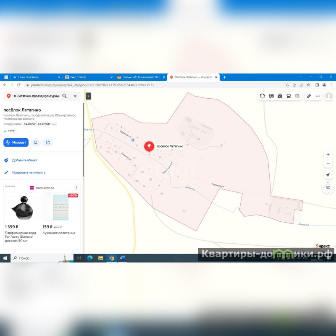The width and height of the screenshot is (336, 336).
Task: Collapse the side panel with arrow
Action: click(x=88, y=96)
